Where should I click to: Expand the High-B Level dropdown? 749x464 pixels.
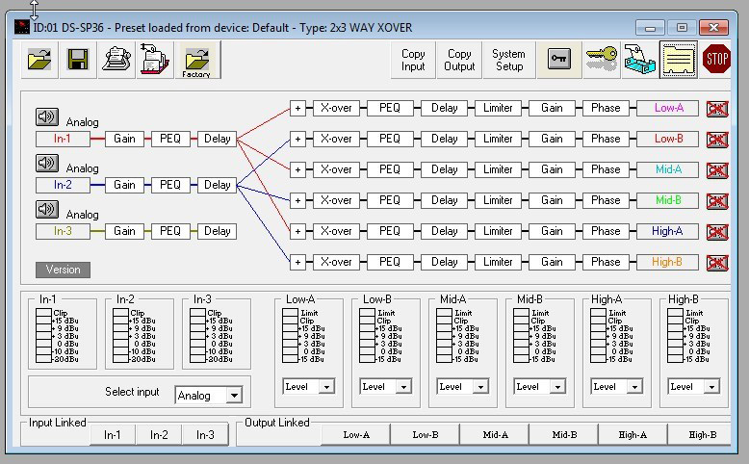[x=710, y=387]
